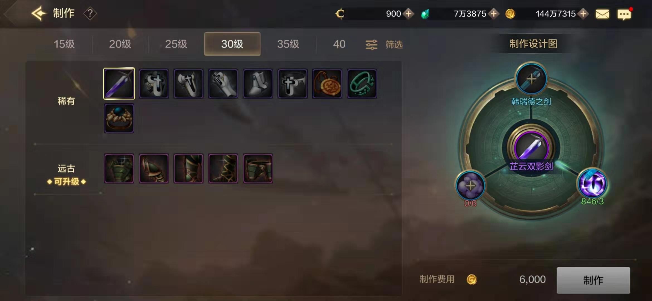Add the purple orb material 0/6
This screenshot has height=301, width=652.
pos(470,185)
